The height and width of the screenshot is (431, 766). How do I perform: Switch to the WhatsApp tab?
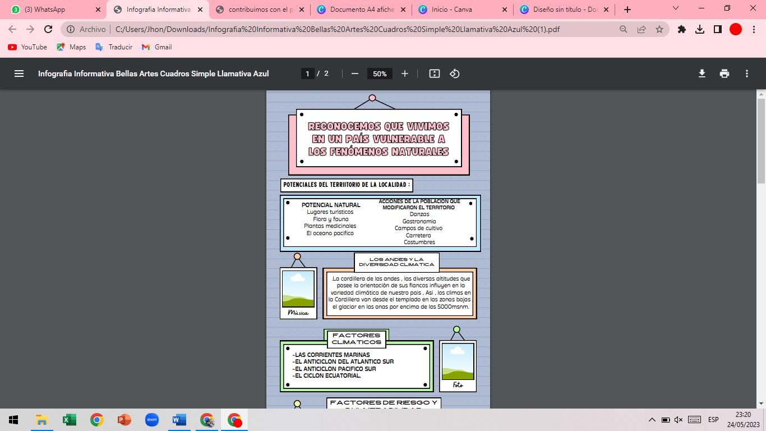(56, 10)
